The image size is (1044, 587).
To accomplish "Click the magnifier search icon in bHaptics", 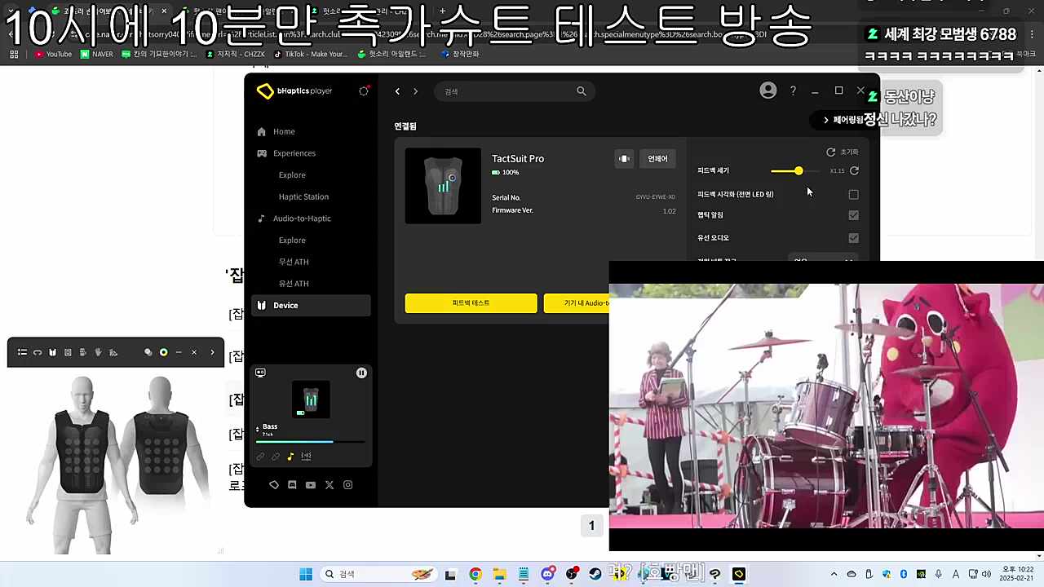I will (x=582, y=91).
